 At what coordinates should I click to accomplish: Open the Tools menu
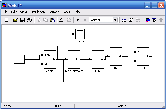(x=66, y=12)
